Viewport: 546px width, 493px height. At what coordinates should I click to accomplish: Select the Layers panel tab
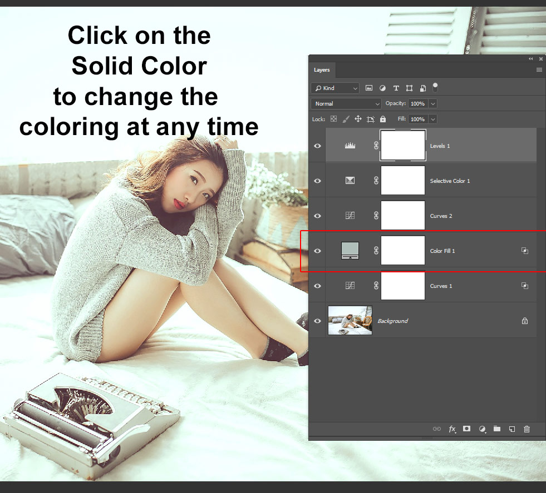(x=322, y=70)
